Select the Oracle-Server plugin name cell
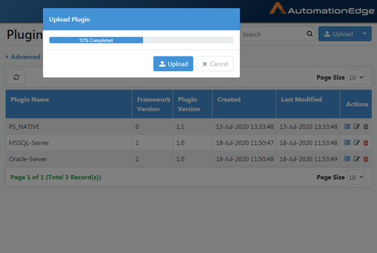This screenshot has width=377, height=253. [69, 159]
